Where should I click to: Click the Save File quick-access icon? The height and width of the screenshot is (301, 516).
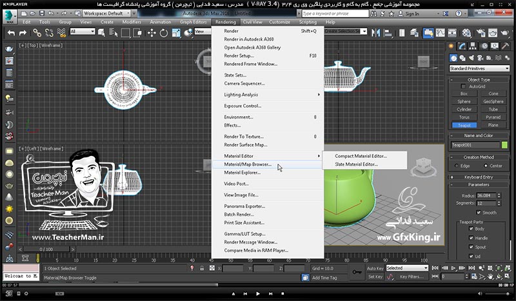pos(42,14)
